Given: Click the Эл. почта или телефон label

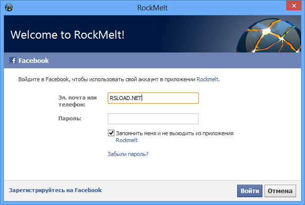Looking at the screenshot, I should (x=77, y=101).
